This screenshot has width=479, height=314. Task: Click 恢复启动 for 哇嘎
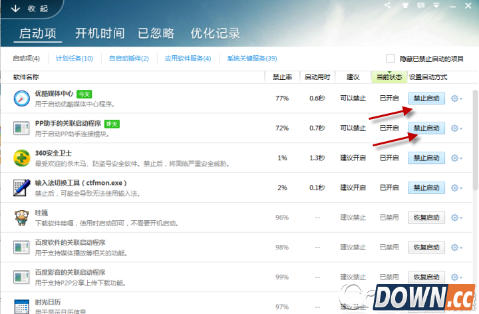pos(426,218)
